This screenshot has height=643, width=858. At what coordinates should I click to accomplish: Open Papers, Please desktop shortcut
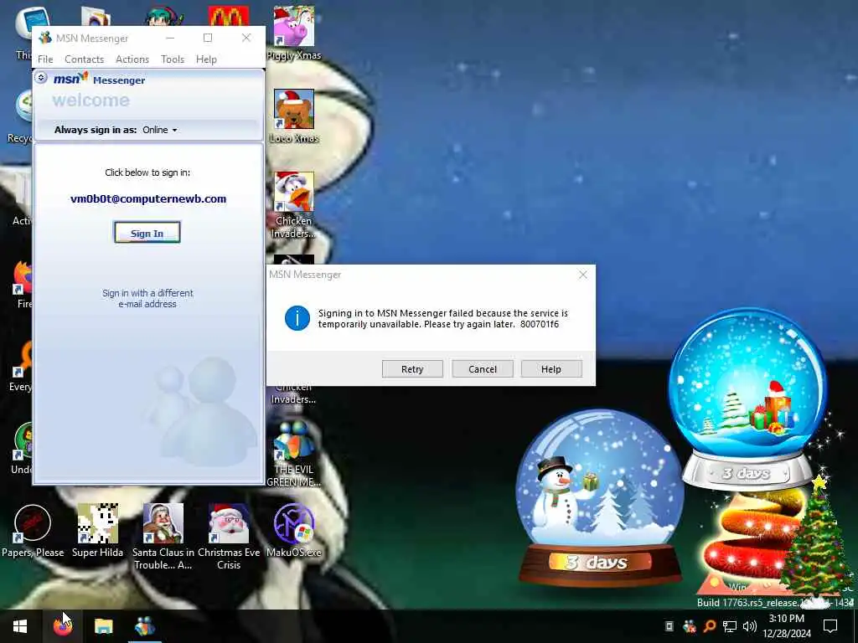point(33,530)
